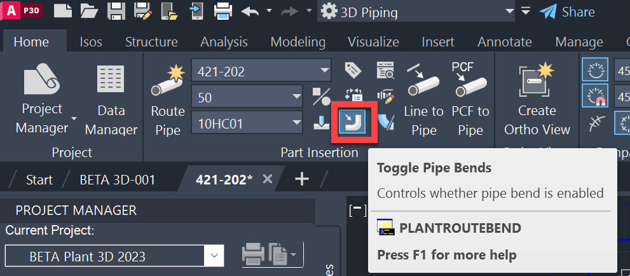Click the printer icon in Project Manager palette
The image size is (630, 276).
click(253, 254)
